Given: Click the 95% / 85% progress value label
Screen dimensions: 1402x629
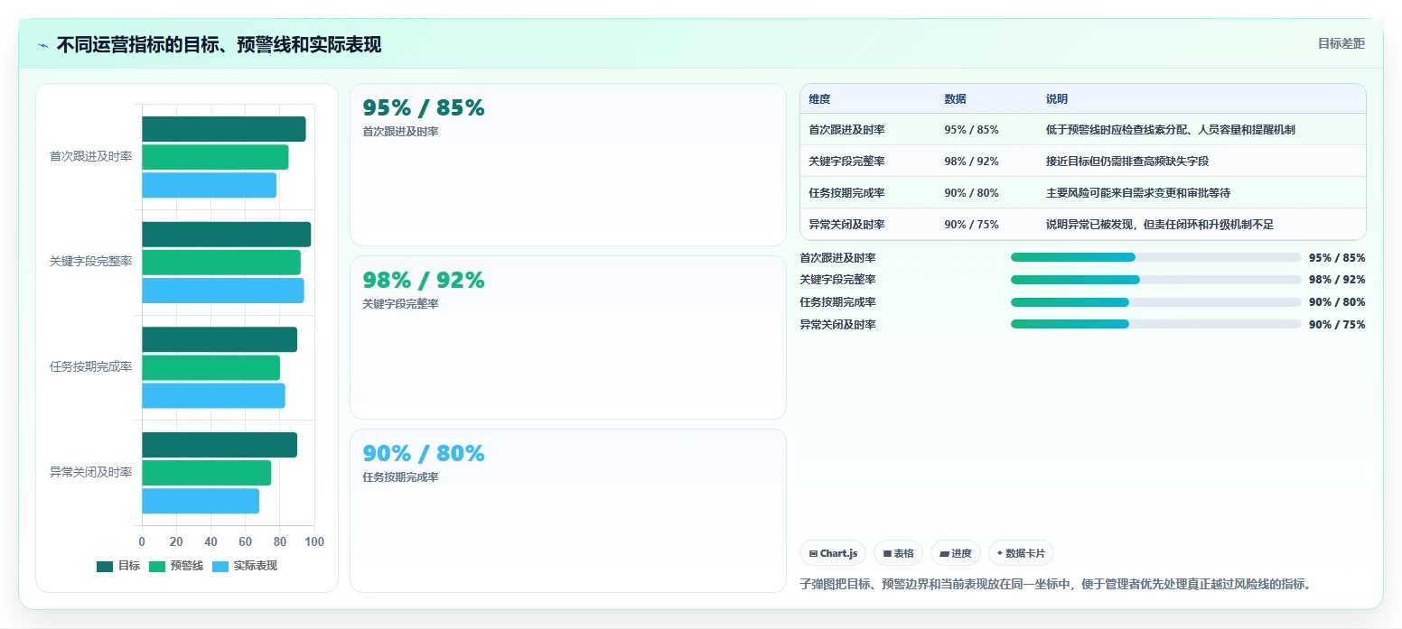Looking at the screenshot, I should pyautogui.click(x=1337, y=257).
